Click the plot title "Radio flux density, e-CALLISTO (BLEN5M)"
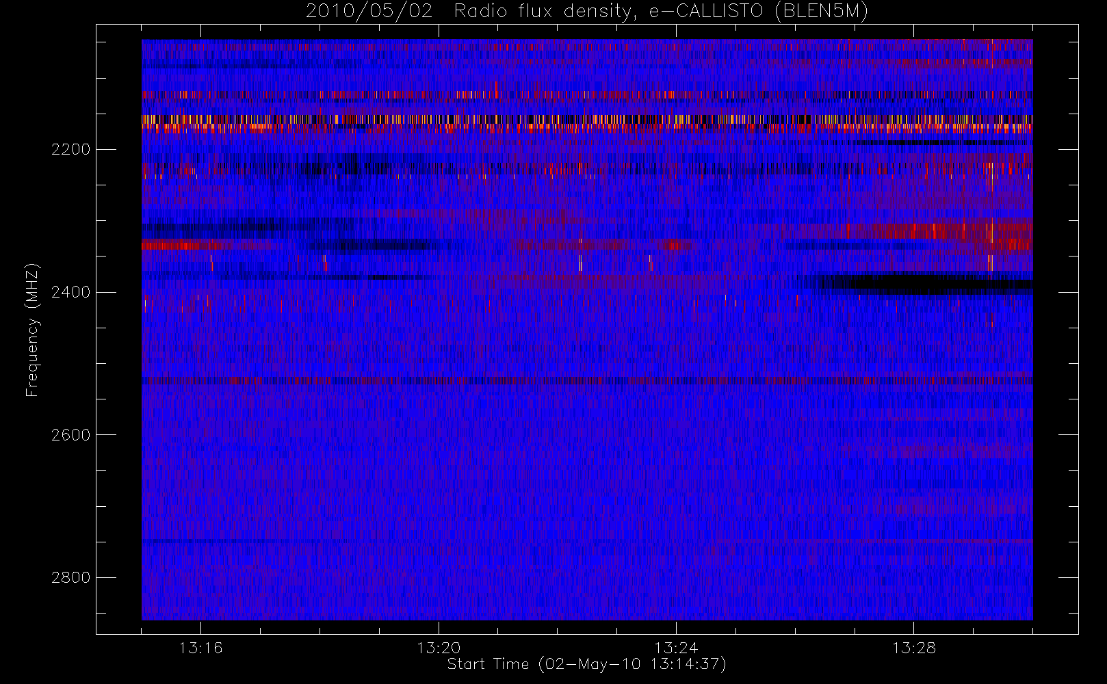The image size is (1107, 684). [661, 12]
